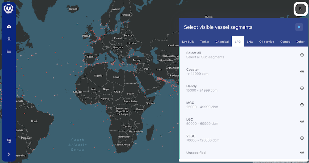Select the Oil service tab
This screenshot has width=309, height=163.
pos(267,42)
